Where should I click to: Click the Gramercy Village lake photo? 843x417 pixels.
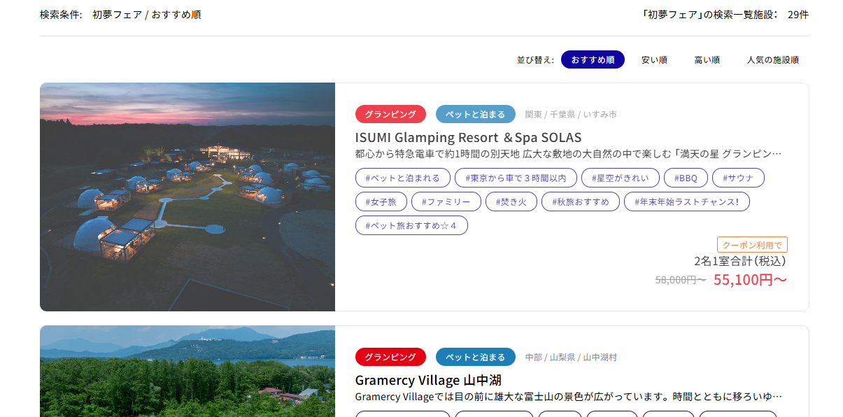187,371
